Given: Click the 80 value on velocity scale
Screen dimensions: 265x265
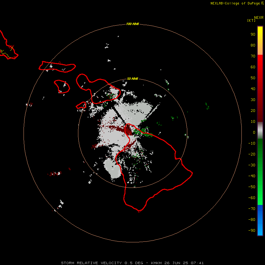Looking at the screenshot, I should point(253,45).
